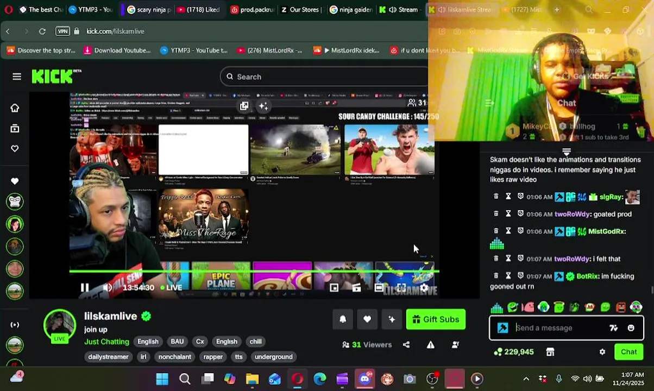Switch to the (1718) Liked YouTube tab
The image size is (654, 391).
tap(198, 10)
